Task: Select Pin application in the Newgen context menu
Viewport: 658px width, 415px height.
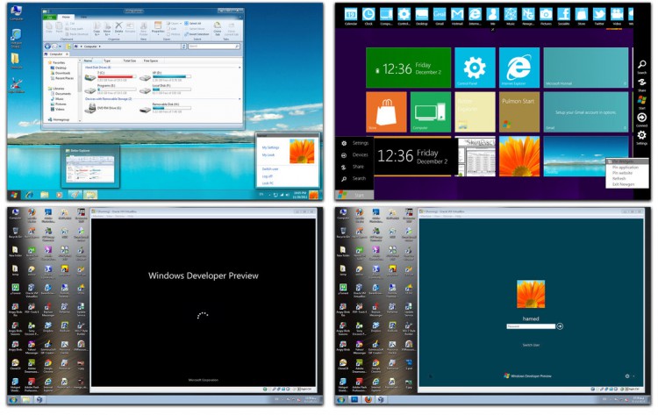Action: click(x=626, y=168)
